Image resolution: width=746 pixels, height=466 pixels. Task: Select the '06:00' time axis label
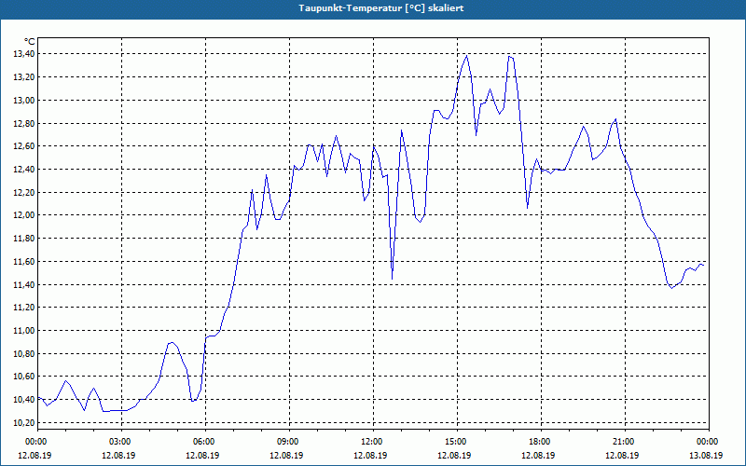pyautogui.click(x=205, y=442)
